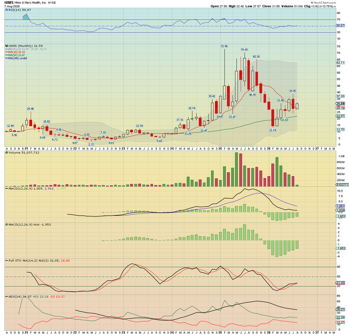Image resolution: width=349 pixels, height=335 pixels.
Task: Click the 2.72 all-time low label
Action: tap(91, 145)
